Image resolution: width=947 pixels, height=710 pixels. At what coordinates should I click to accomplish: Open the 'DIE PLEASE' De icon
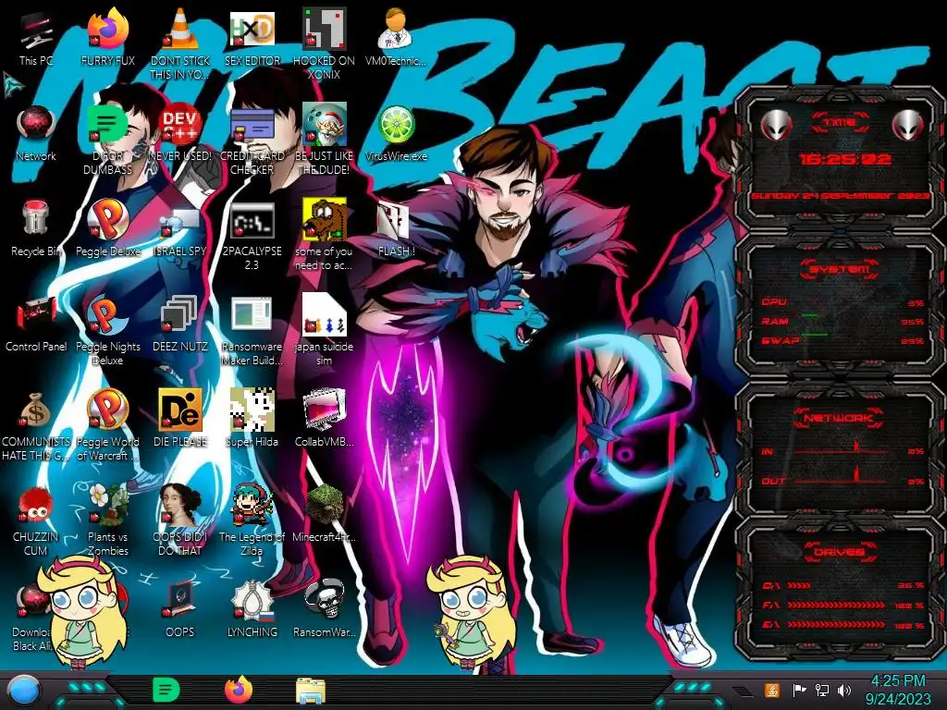click(180, 419)
